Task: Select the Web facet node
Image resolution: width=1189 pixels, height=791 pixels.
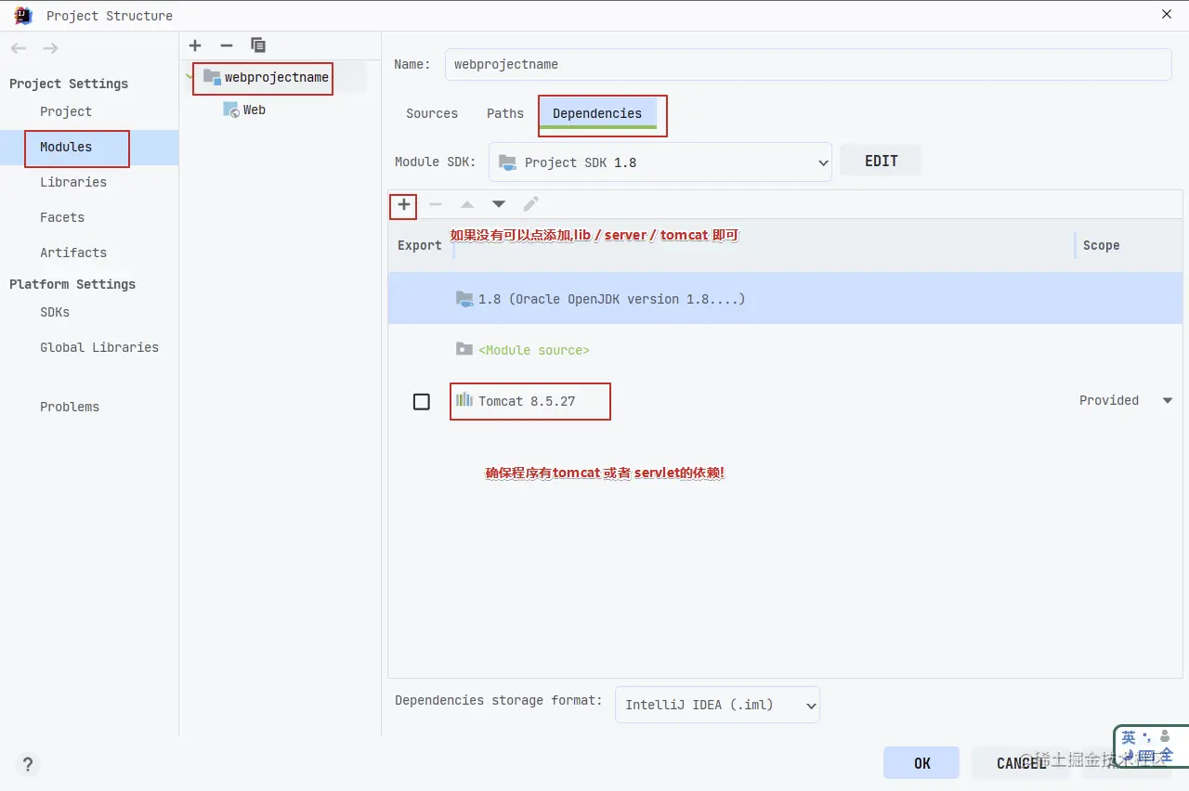Action: click(x=255, y=110)
